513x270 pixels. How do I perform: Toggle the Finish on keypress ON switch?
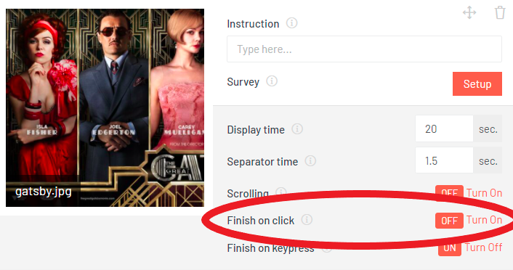click(x=450, y=248)
